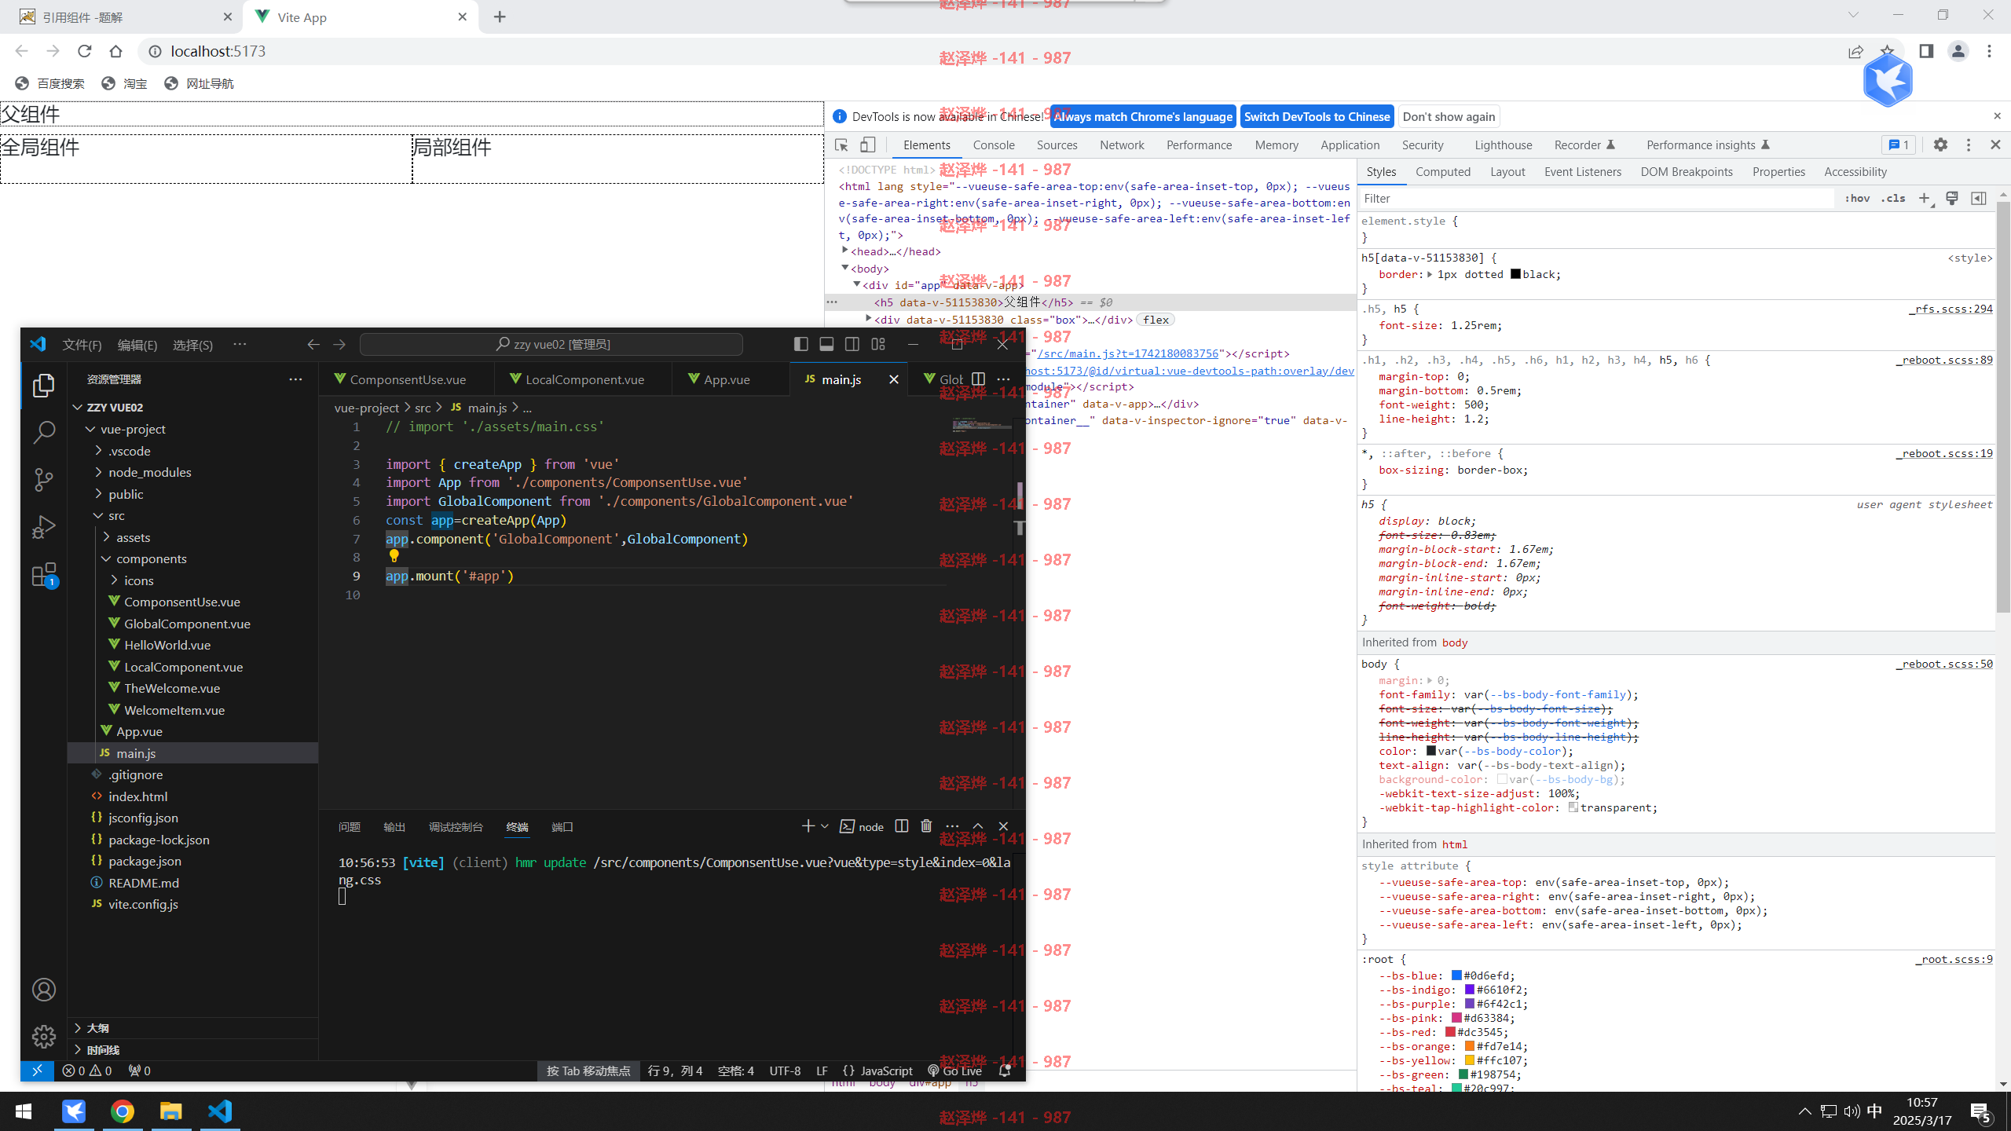2011x1131 pixels.
Task: Toggle computed styles sidebar icon
Action: click(x=1979, y=199)
